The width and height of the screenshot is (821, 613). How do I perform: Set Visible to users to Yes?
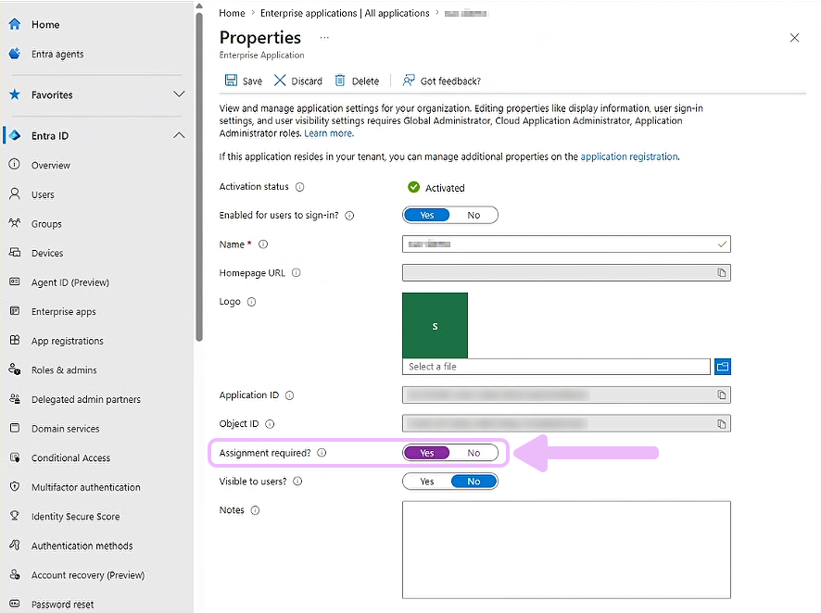427,482
